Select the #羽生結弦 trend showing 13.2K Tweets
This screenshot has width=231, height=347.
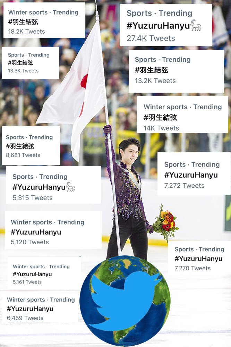coord(176,71)
